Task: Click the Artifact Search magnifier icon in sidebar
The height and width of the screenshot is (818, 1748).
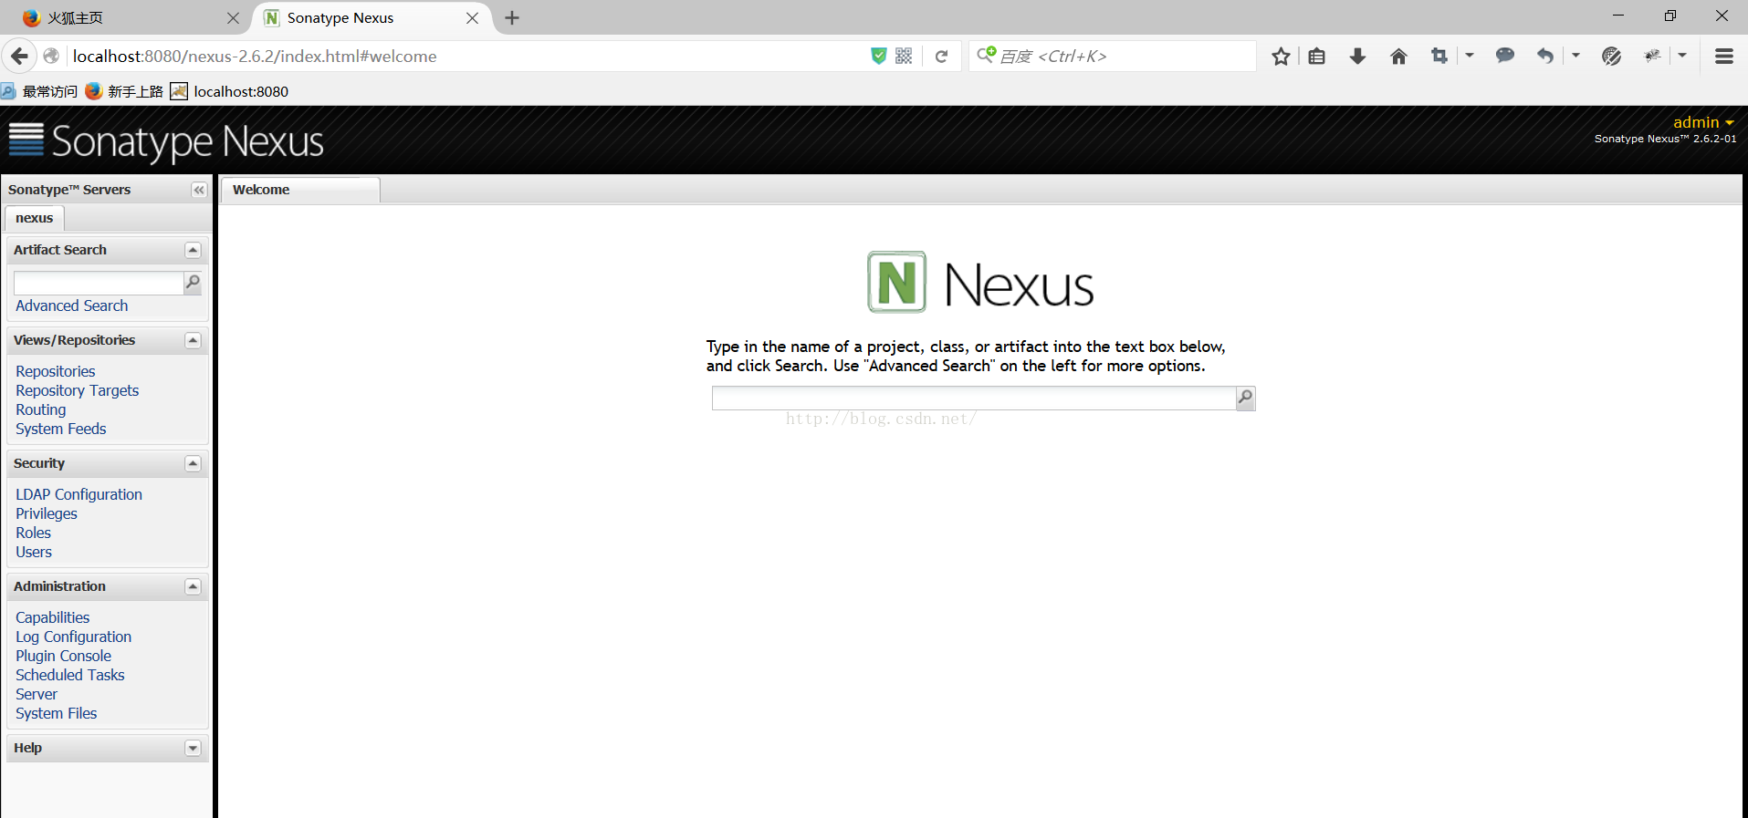Action: 193,283
